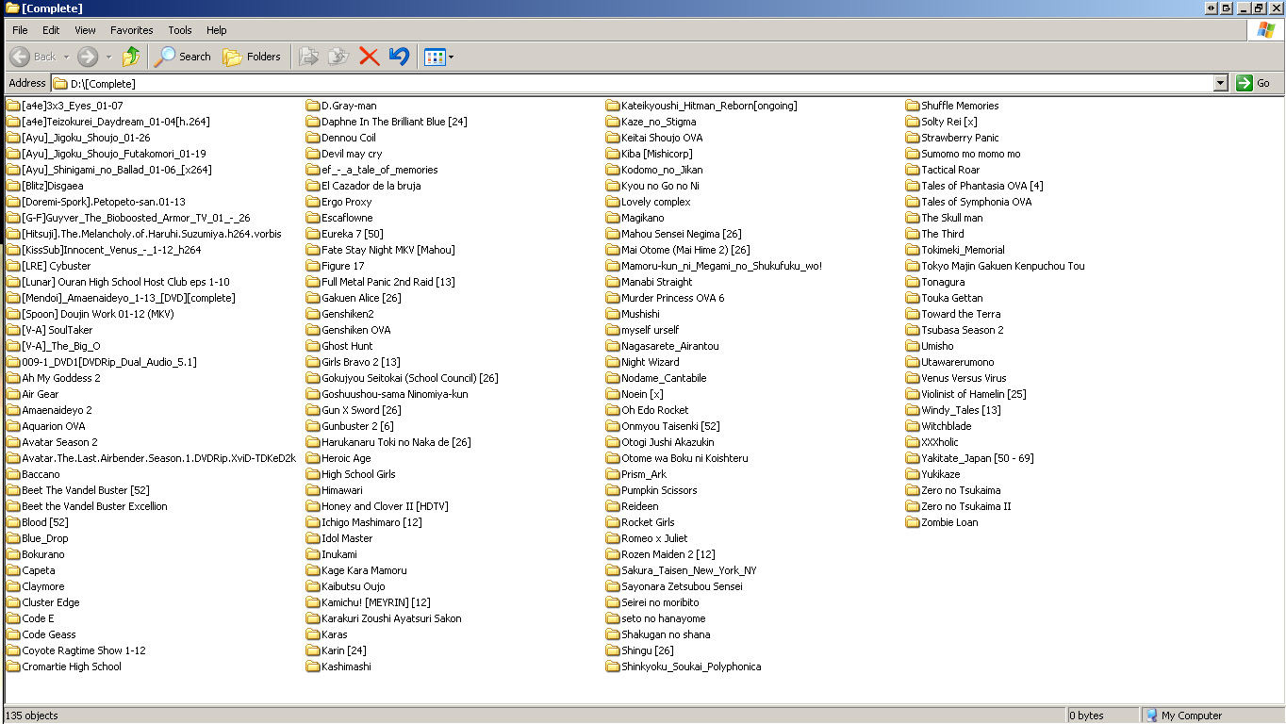Click the Undo toolbar icon
The image size is (1286, 724).
[399, 57]
